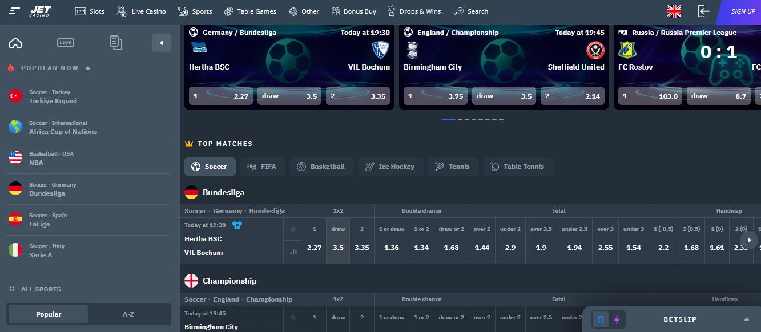The height and width of the screenshot is (332, 761).
Task: Click the JET Casino logo
Action: (40, 11)
